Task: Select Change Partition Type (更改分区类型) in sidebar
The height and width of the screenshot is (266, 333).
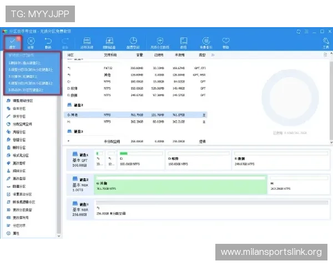Action: click(x=19, y=210)
